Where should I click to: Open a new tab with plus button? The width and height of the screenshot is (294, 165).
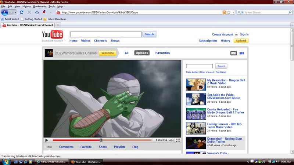(58, 25)
